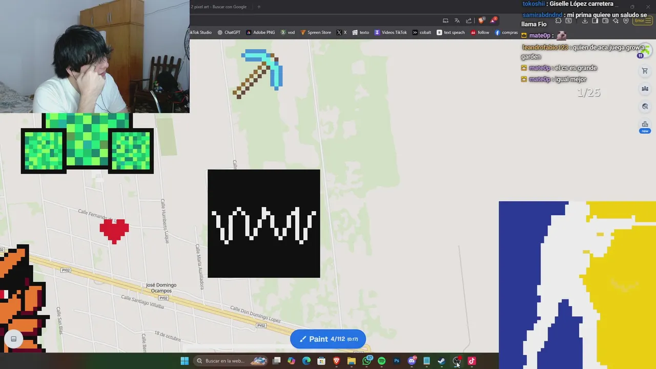656x369 pixels.
Task: Open the downloads icon in browser toolbar
Action: [x=585, y=20]
